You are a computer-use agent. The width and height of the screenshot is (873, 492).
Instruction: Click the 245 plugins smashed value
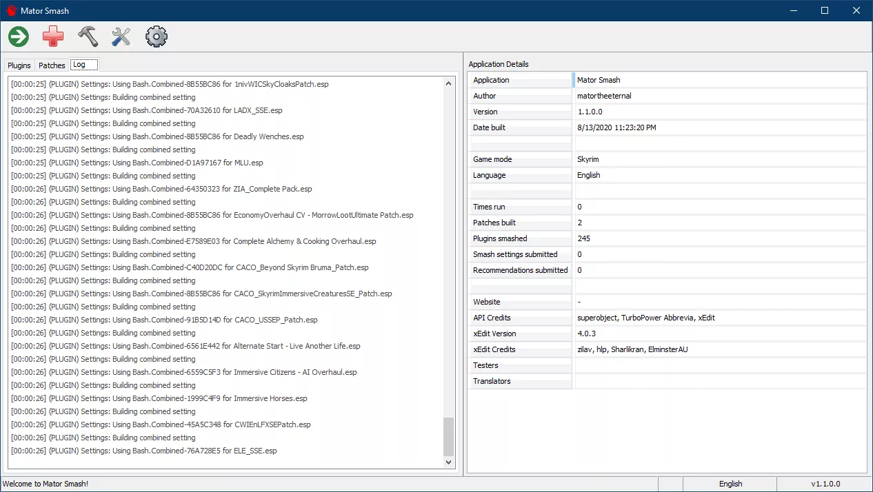coord(583,238)
